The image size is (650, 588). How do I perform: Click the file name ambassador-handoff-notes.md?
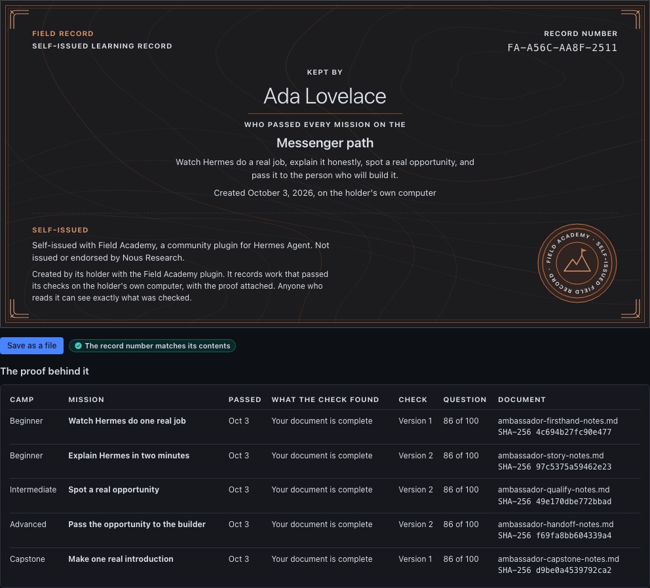[x=556, y=524]
